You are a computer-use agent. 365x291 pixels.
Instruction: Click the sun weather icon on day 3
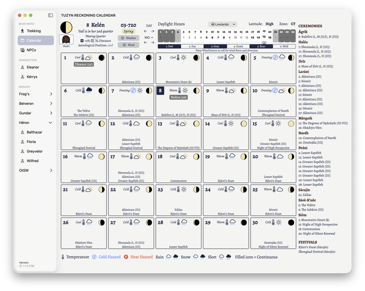183,58
